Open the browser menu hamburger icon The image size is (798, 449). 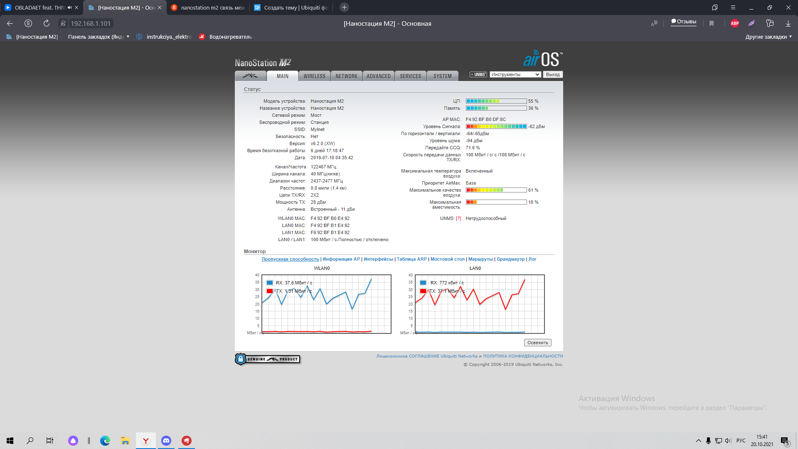pos(733,7)
